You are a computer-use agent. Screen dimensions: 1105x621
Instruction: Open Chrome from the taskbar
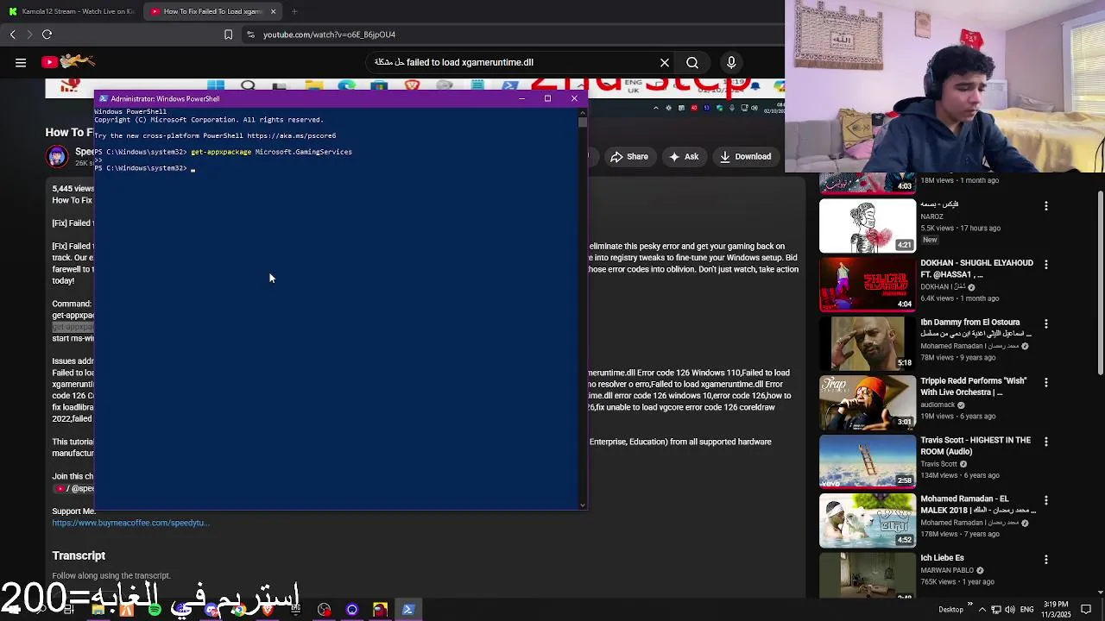[238, 610]
